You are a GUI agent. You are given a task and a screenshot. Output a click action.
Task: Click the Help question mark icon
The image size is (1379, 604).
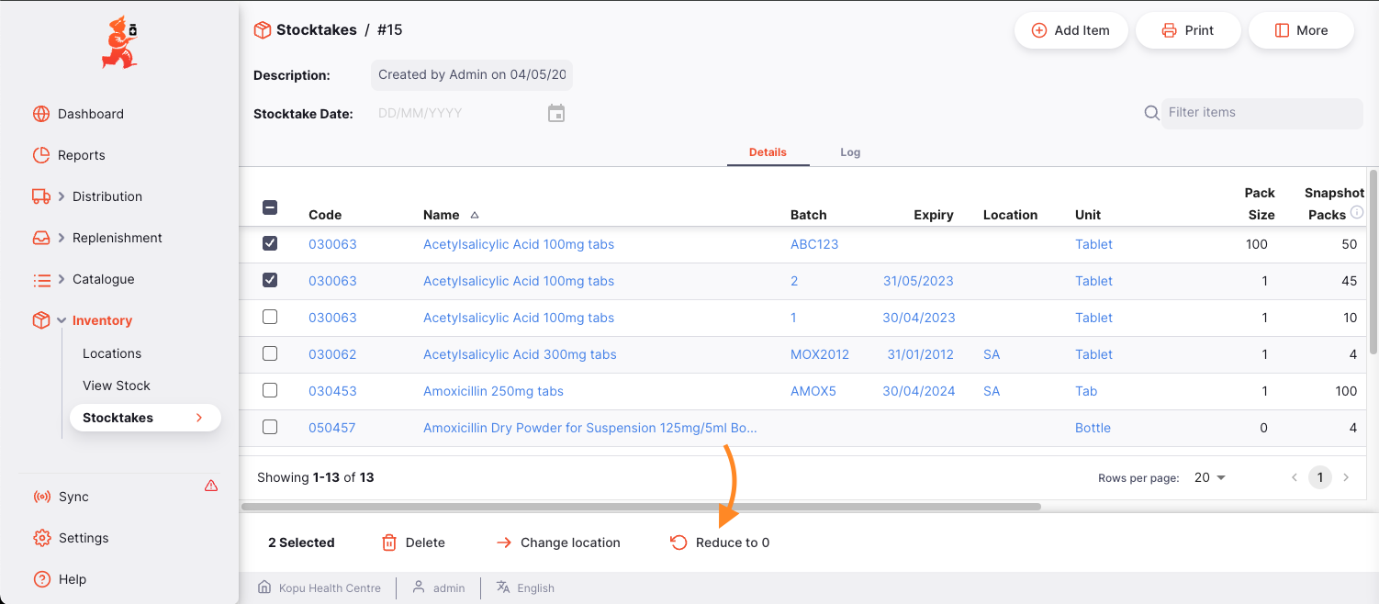click(41, 579)
